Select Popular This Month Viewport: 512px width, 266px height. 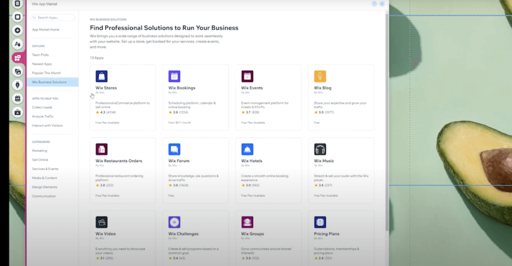click(46, 73)
